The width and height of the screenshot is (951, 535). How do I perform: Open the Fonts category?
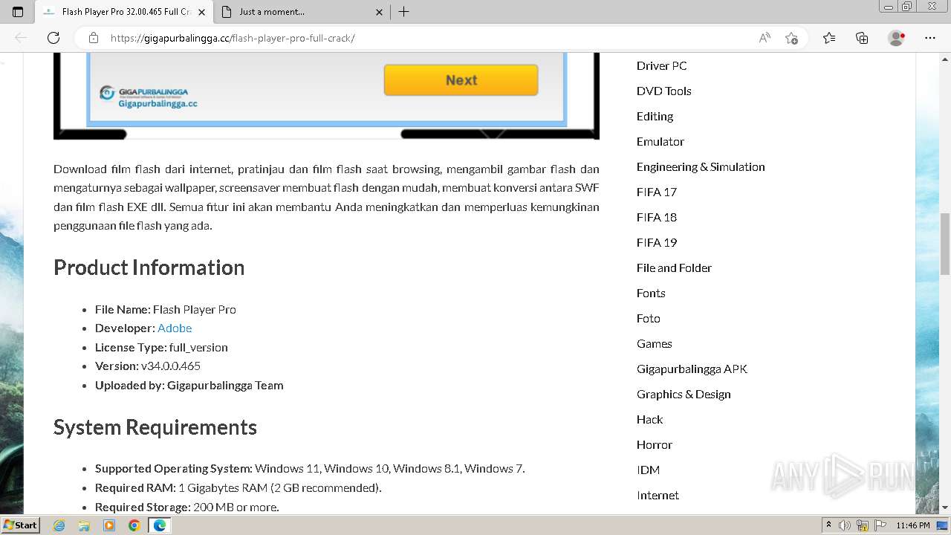click(x=651, y=293)
